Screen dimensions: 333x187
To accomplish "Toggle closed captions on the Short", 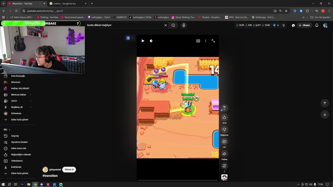I will point(198,41).
